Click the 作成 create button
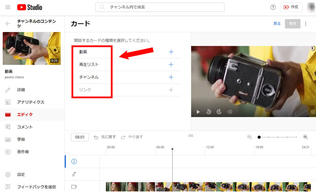Image resolution: width=316 pixels, height=193 pixels. (x=291, y=7)
